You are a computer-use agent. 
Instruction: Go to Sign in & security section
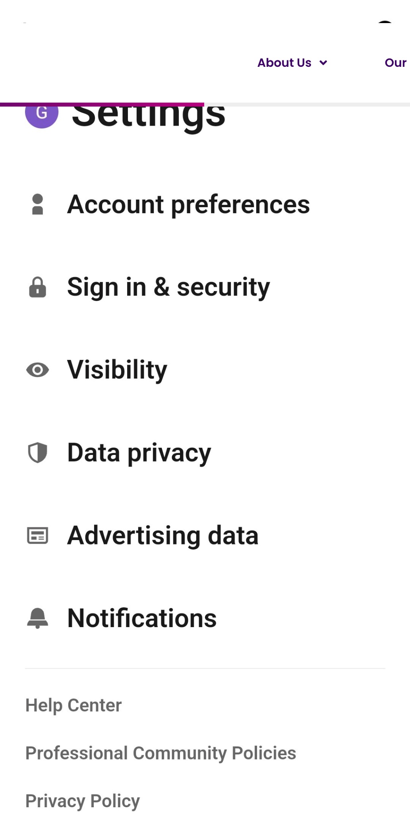coord(168,287)
